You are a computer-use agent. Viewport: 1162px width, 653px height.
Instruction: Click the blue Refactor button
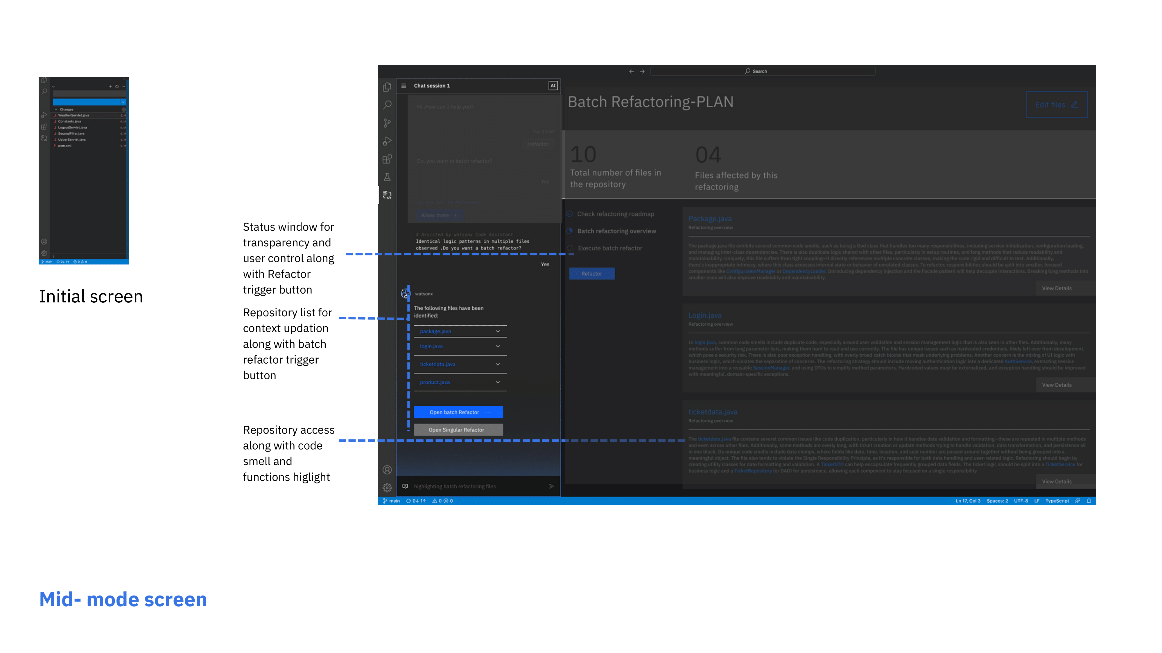(592, 274)
